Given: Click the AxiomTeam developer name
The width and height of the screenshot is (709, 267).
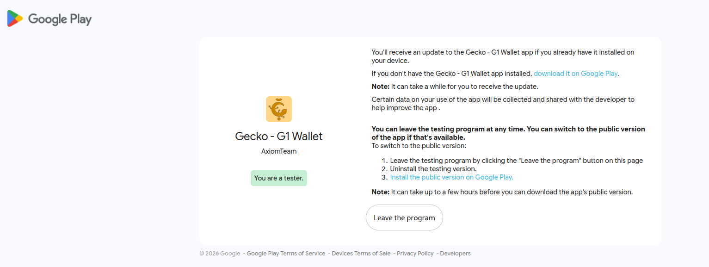Looking at the screenshot, I should click(x=279, y=151).
